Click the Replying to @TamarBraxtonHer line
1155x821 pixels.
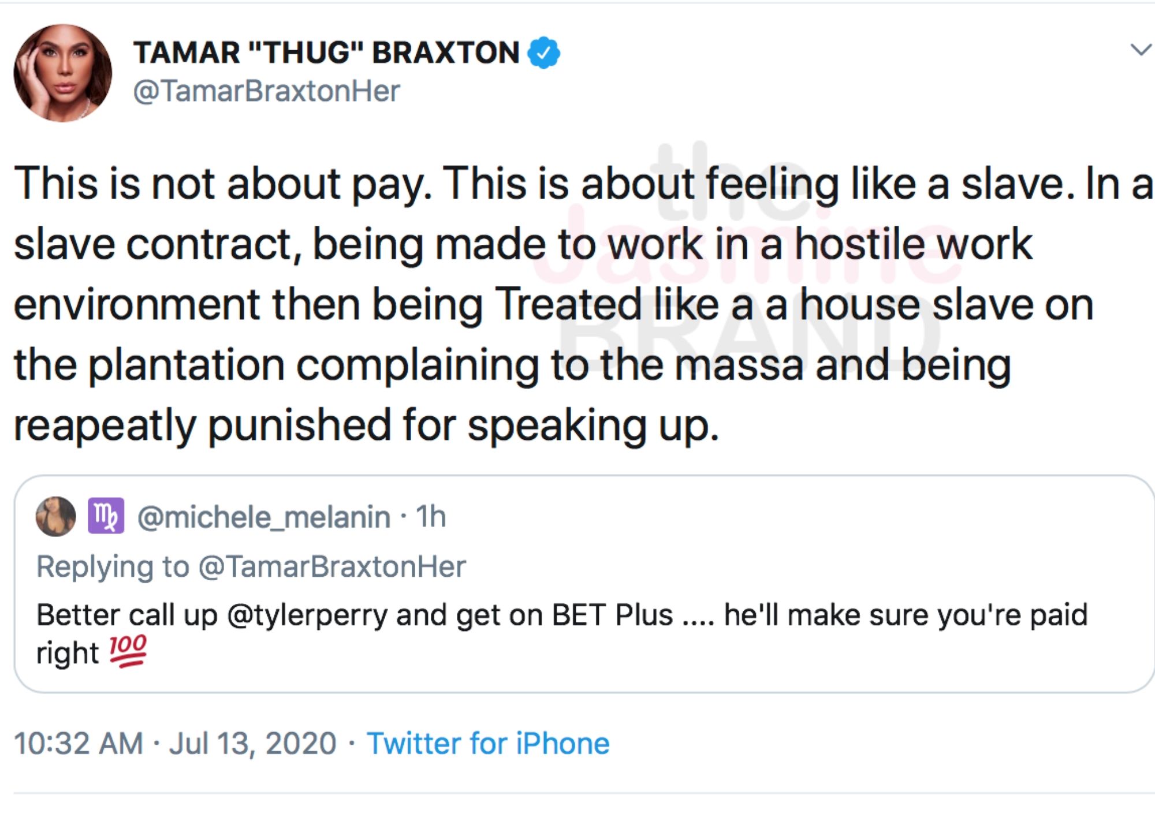click(251, 566)
